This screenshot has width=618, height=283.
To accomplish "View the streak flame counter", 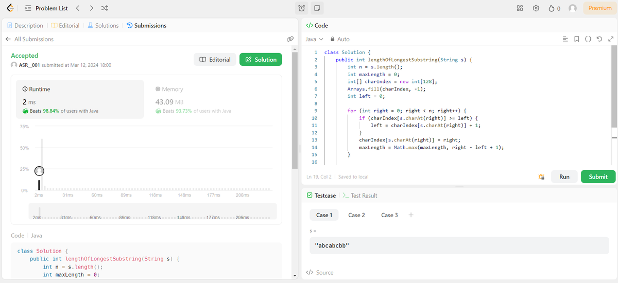I will pos(555,8).
